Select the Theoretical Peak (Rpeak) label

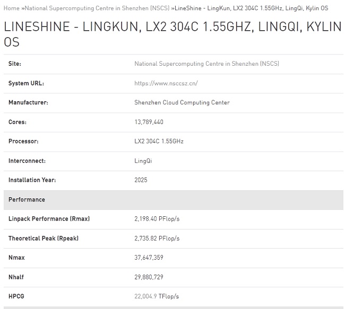tap(44, 239)
